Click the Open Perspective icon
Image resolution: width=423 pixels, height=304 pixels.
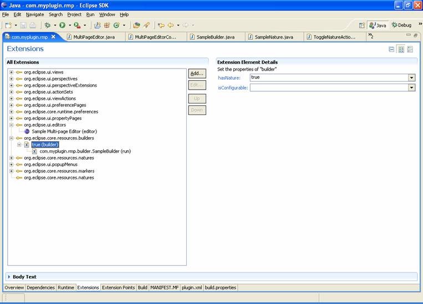[362, 25]
